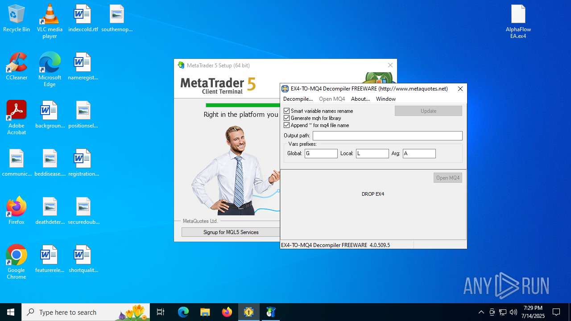Open Microsoft Edge desktop shortcut
Screen dimensions: 571x321
coord(50,70)
